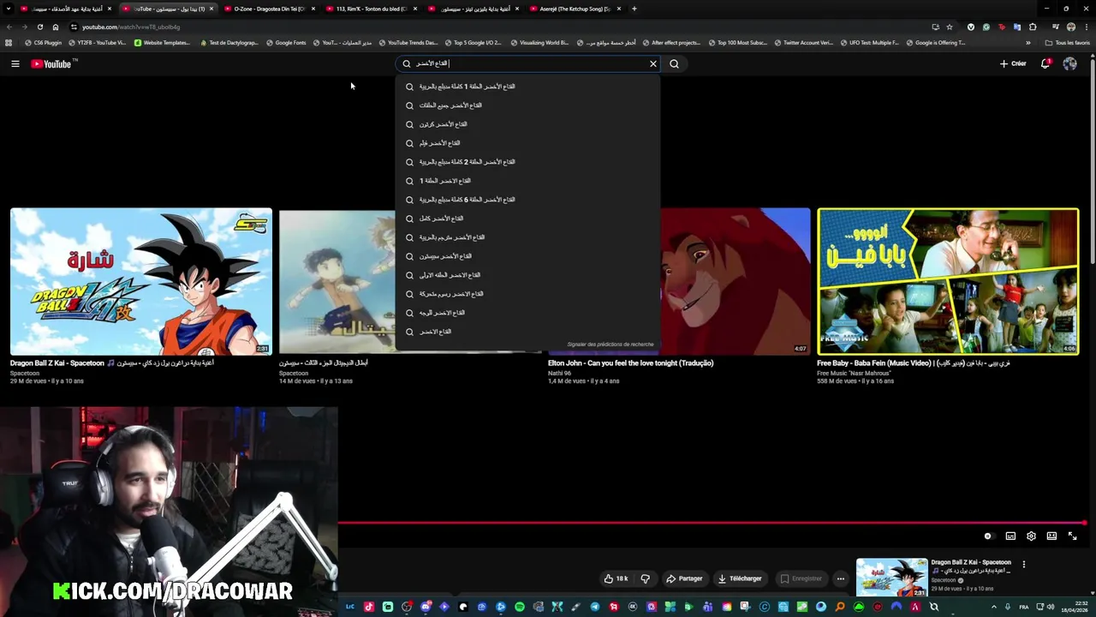Open browser three-dot menu
This screenshot has height=617, width=1096.
1087,27
